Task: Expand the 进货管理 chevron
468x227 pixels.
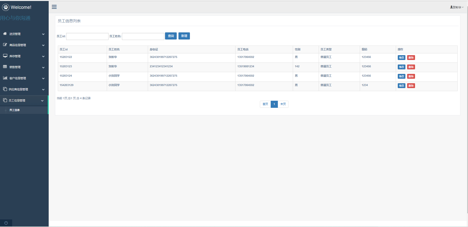Action: coord(43,34)
